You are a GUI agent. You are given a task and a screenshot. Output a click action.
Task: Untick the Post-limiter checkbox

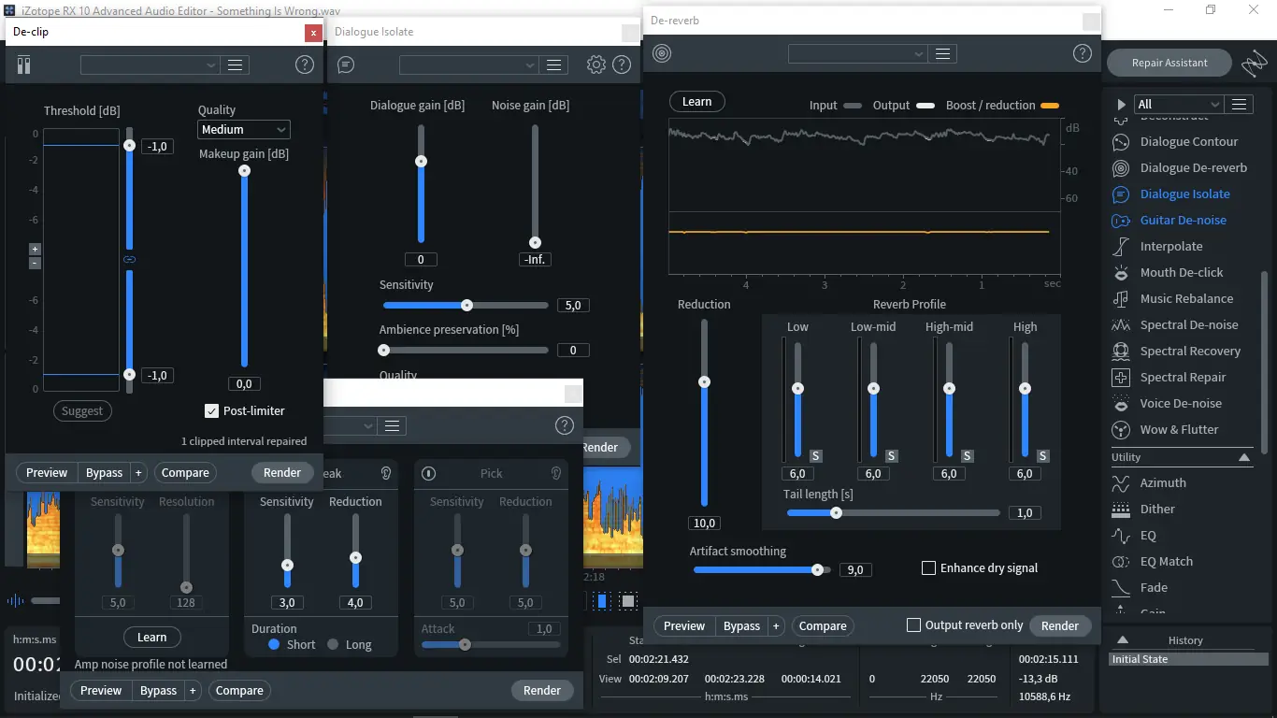211,410
